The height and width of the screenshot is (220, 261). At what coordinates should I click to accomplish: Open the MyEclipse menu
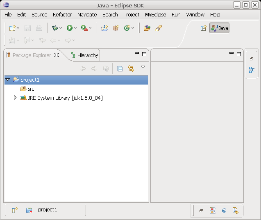click(155, 14)
